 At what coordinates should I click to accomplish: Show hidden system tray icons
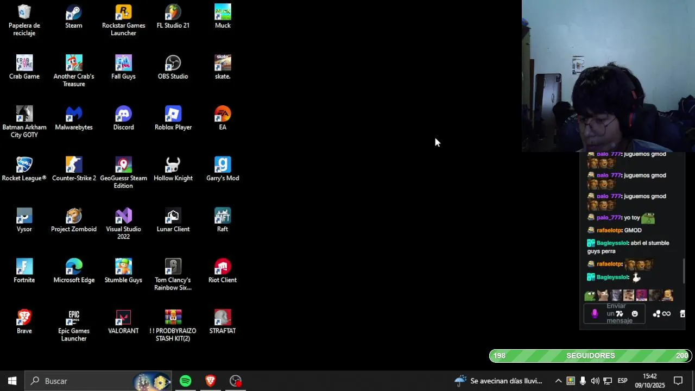coord(558,381)
